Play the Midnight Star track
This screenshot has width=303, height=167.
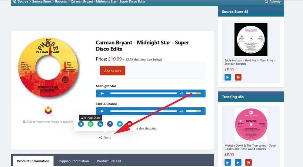(x=102, y=93)
